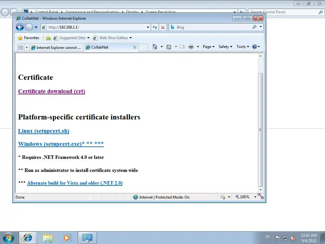Open the Favorites star button
This screenshot has height=244, width=325.
[29, 38]
